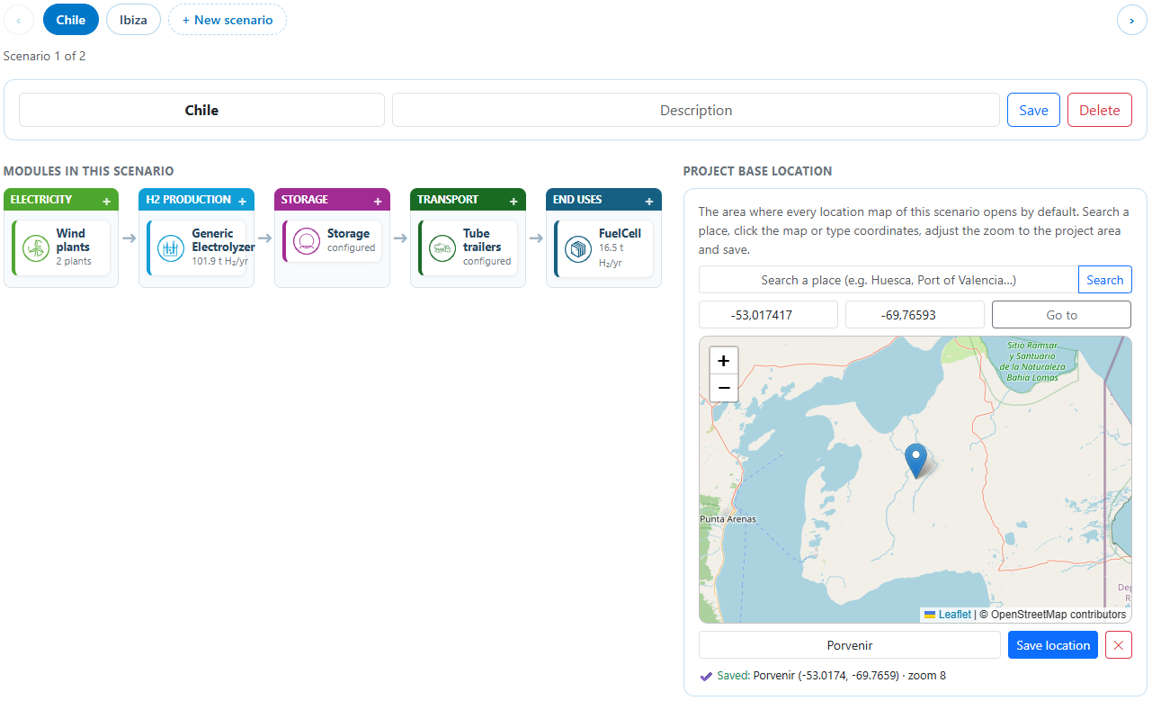Click the blue location pin on map
The height and width of the screenshot is (701, 1152).
(x=915, y=460)
